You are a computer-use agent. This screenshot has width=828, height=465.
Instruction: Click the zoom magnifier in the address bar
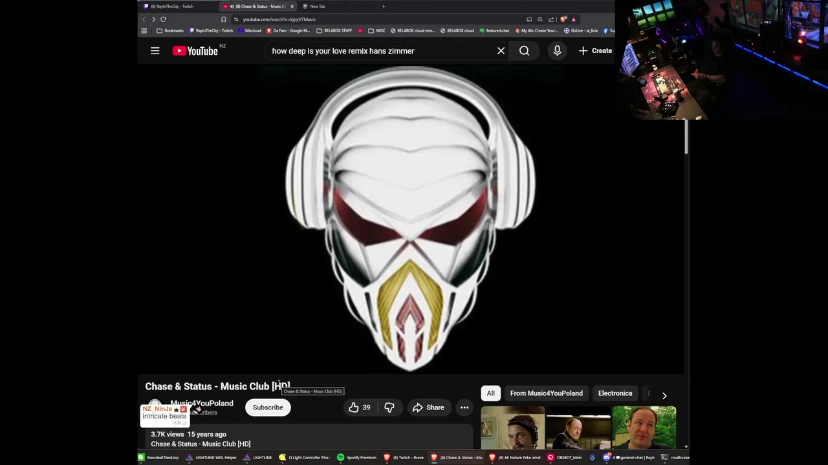click(540, 19)
